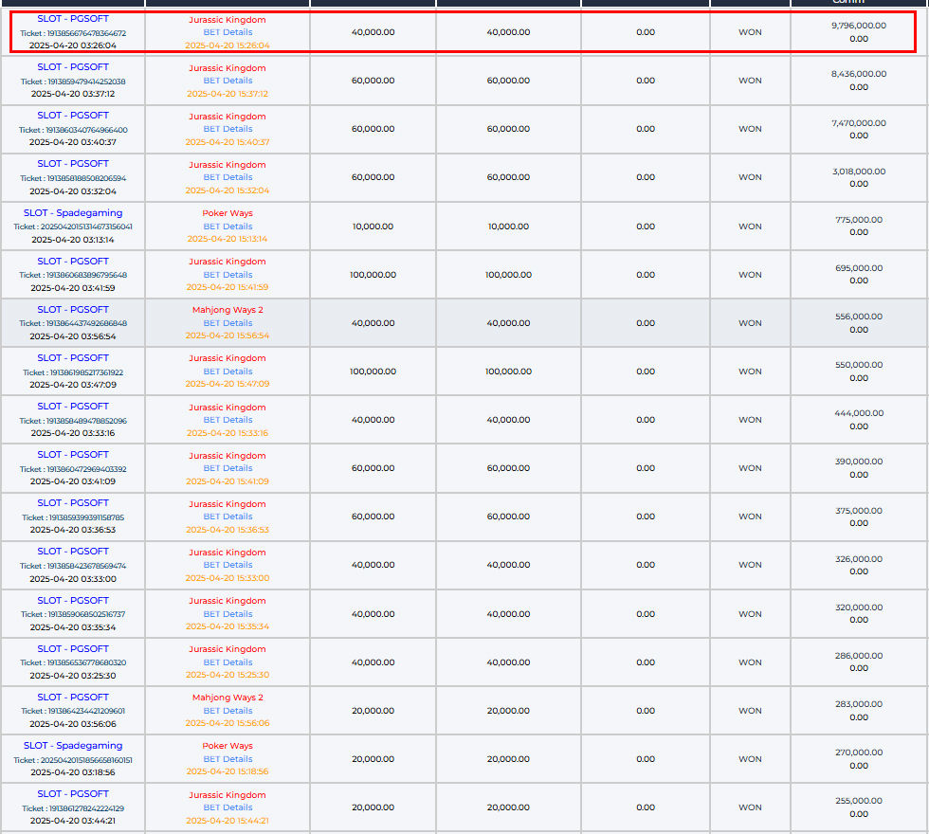This screenshot has width=929, height=834.
Task: Click SLOT - Spadegaming dated 03:18:56
Action: click(73, 746)
